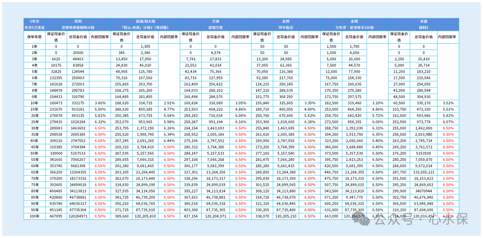This screenshot has height=238, width=483.
Task: Click the '宏利' insurer header cell
Action: click(78, 21)
